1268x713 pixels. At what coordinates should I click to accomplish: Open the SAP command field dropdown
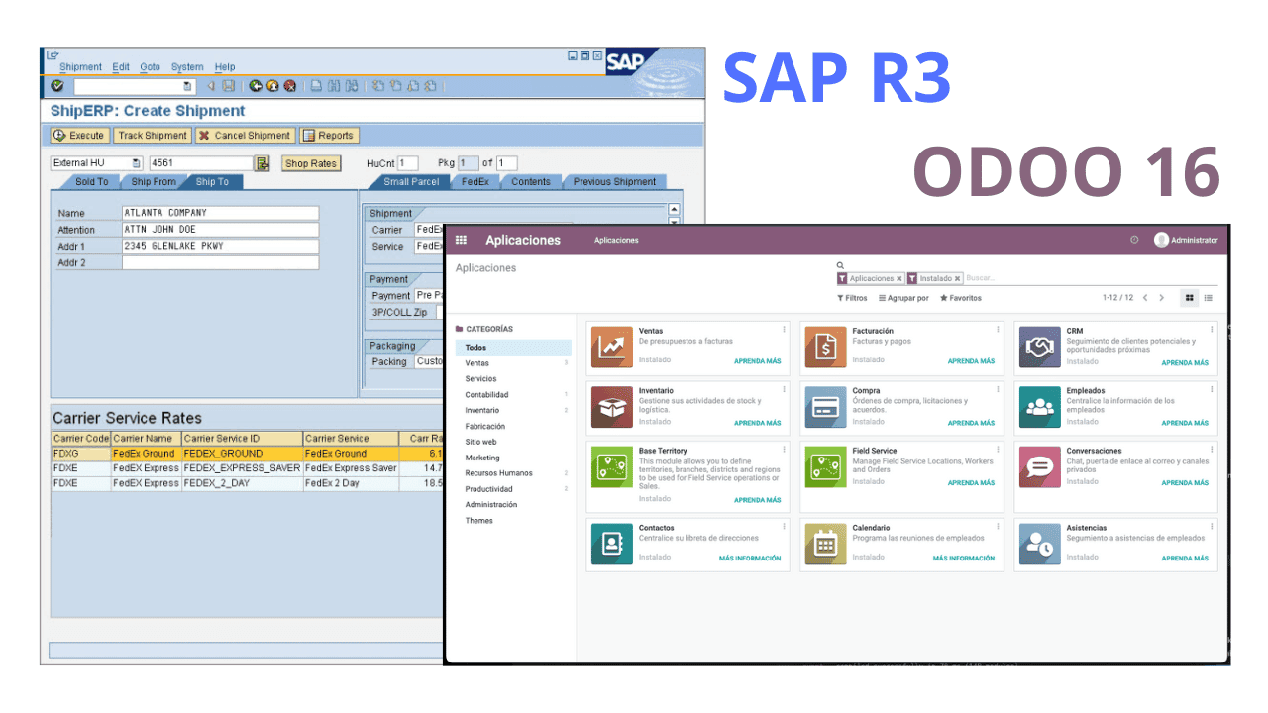point(188,86)
